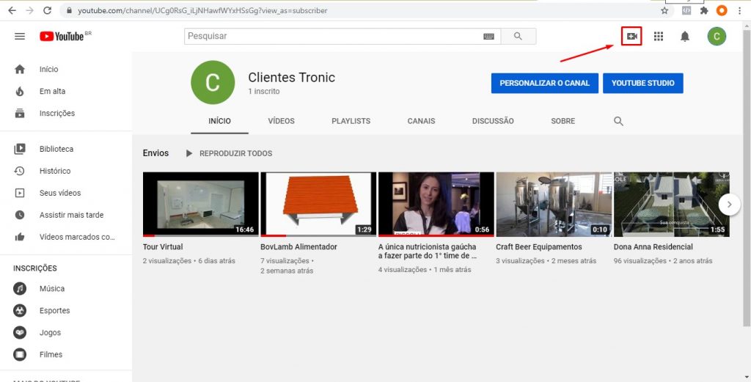Play all uploads via REPRODUZIR TODOS
The image size is (751, 382).
coord(229,153)
